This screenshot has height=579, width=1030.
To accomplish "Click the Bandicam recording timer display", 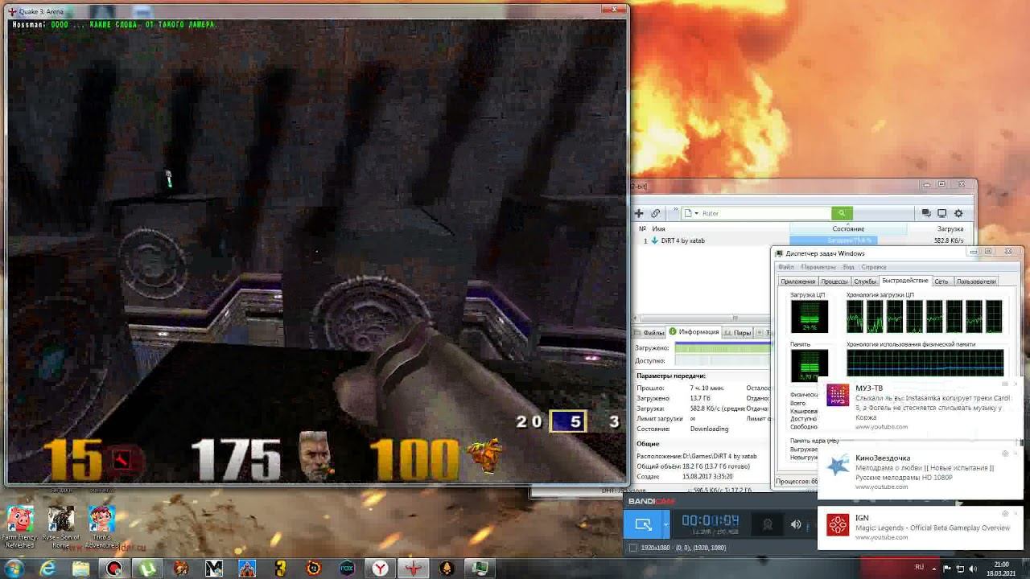I will pos(711,521).
